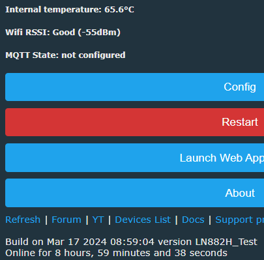The height and width of the screenshot is (260, 264).
Task: Open the Devices List link
Action: (143, 220)
